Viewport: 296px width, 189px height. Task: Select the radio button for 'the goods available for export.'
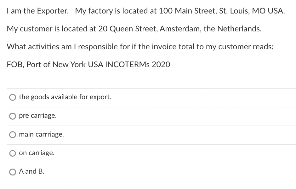[13, 97]
